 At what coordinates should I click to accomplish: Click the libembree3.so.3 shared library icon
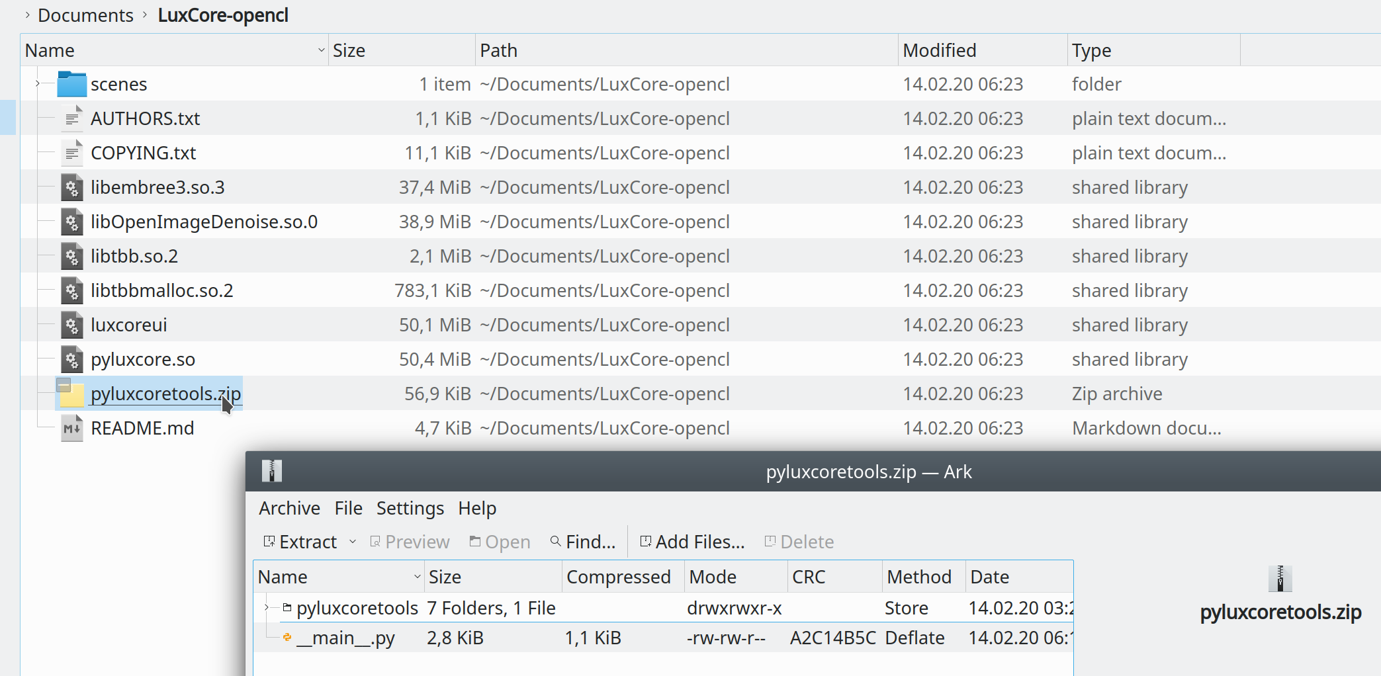[x=71, y=187]
